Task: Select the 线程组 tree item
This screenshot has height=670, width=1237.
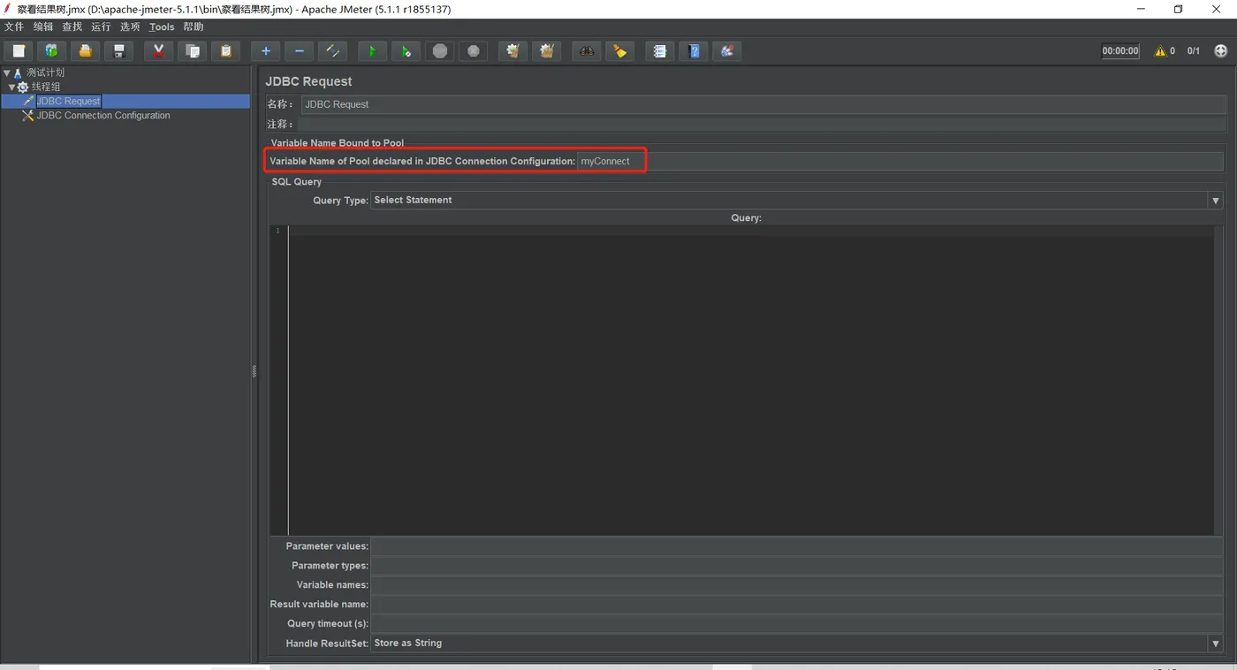Action: (46, 88)
